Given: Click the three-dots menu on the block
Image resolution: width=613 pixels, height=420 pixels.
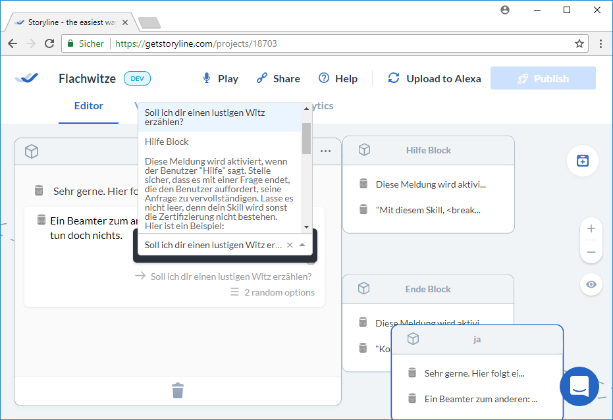Looking at the screenshot, I should [x=325, y=151].
